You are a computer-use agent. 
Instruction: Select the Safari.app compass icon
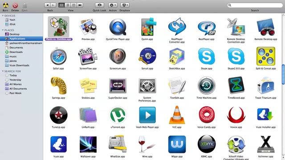tap(58, 56)
